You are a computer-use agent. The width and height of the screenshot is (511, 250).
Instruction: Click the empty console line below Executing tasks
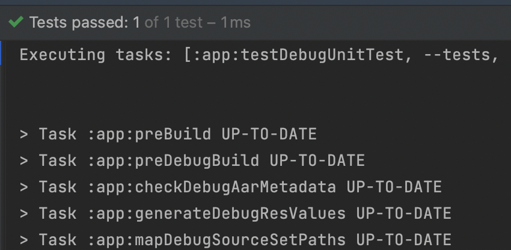tap(257, 82)
